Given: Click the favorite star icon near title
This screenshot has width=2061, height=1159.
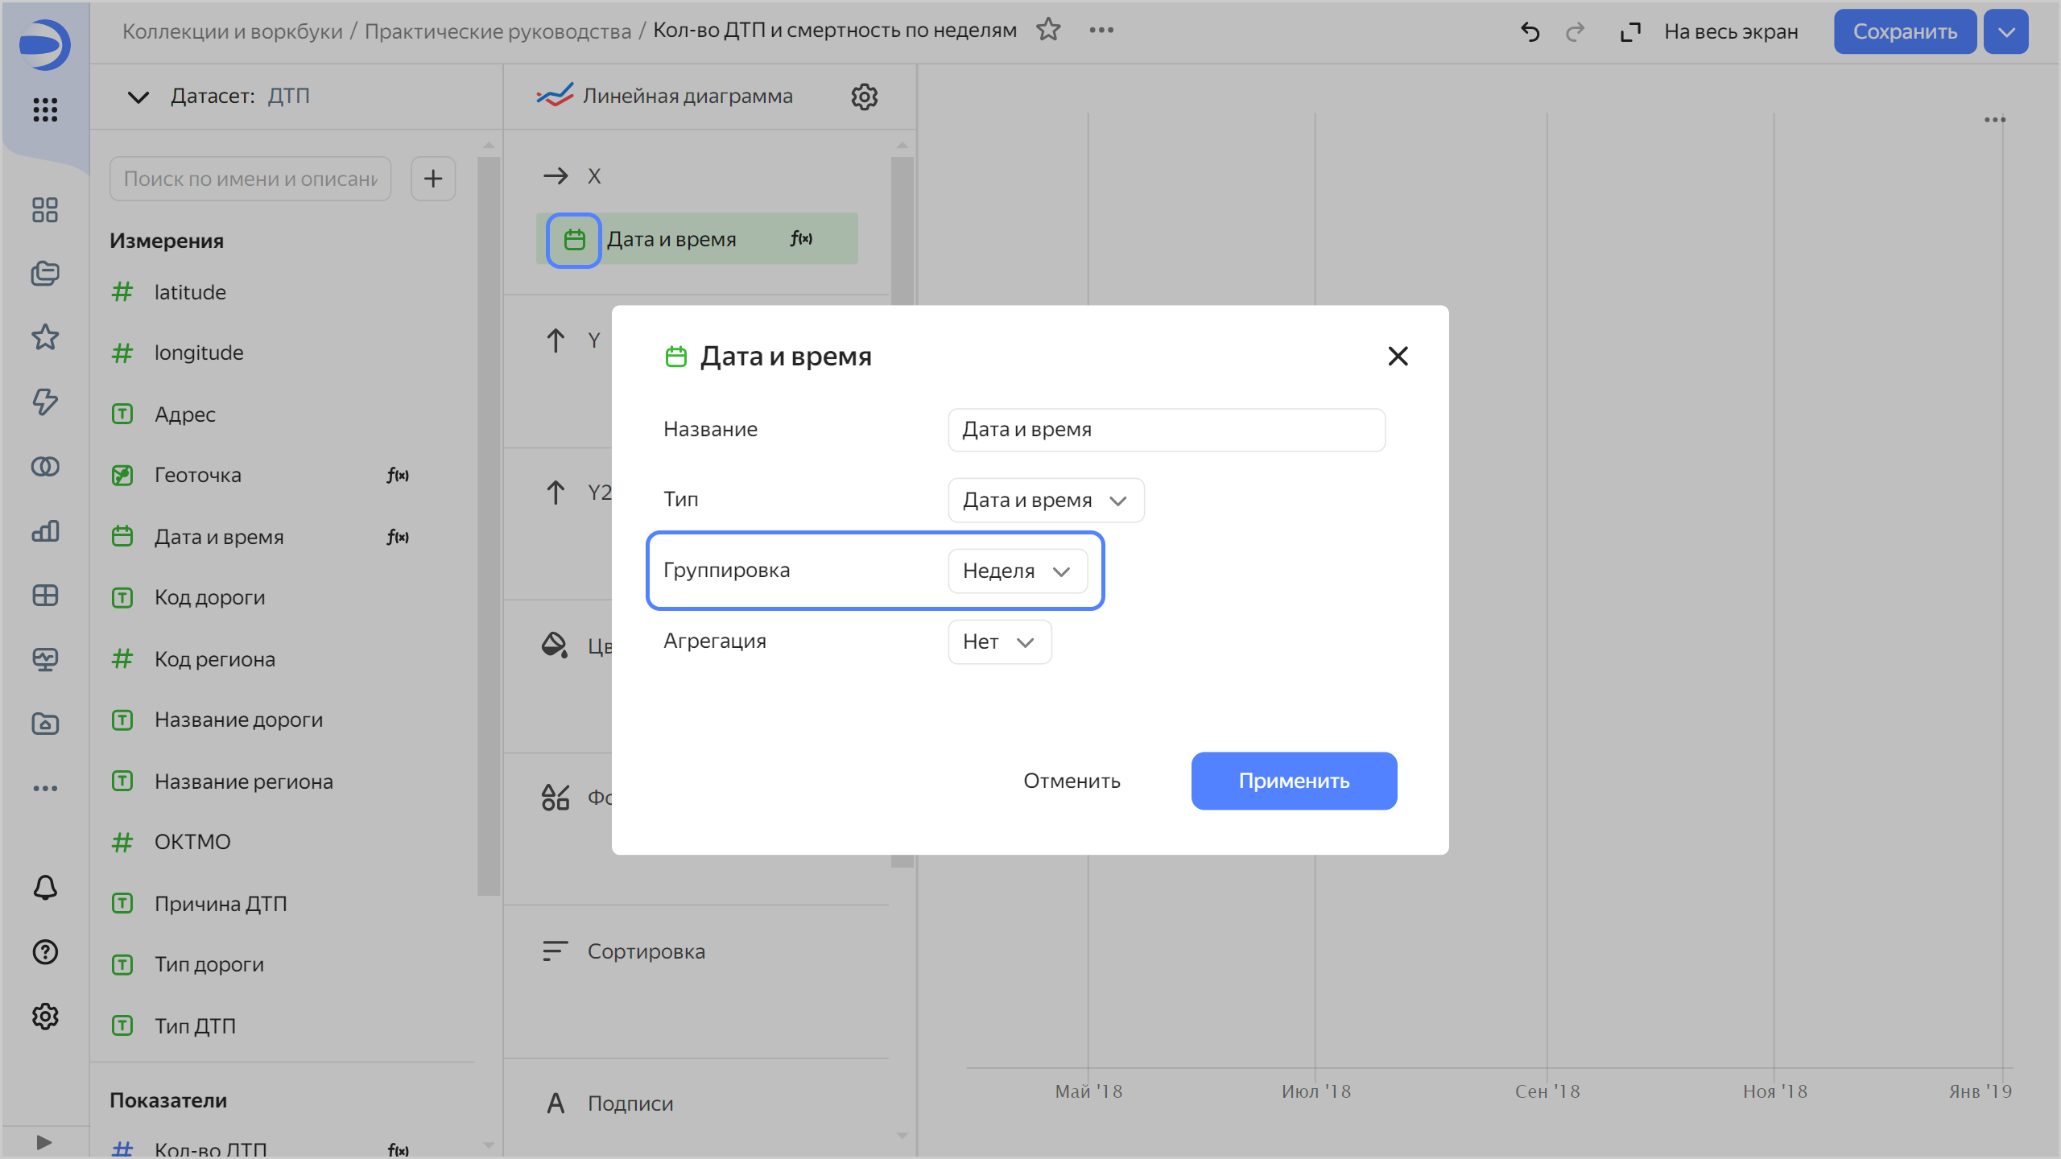Looking at the screenshot, I should pyautogui.click(x=1048, y=31).
